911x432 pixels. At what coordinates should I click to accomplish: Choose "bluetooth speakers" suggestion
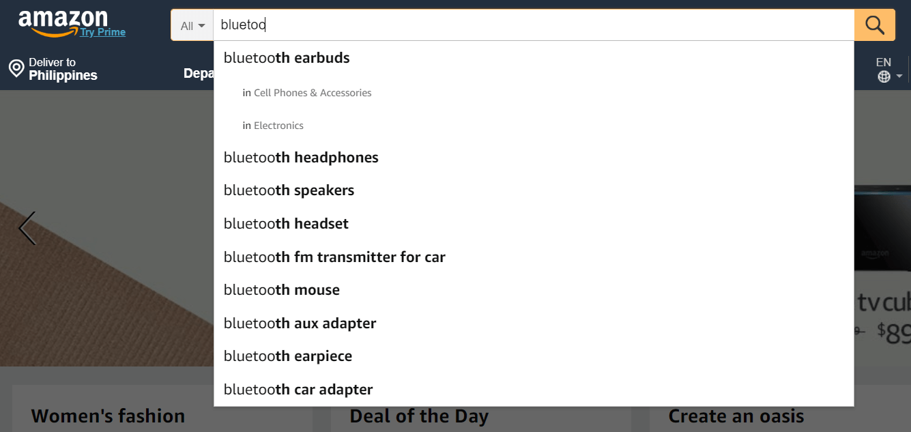pyautogui.click(x=289, y=190)
